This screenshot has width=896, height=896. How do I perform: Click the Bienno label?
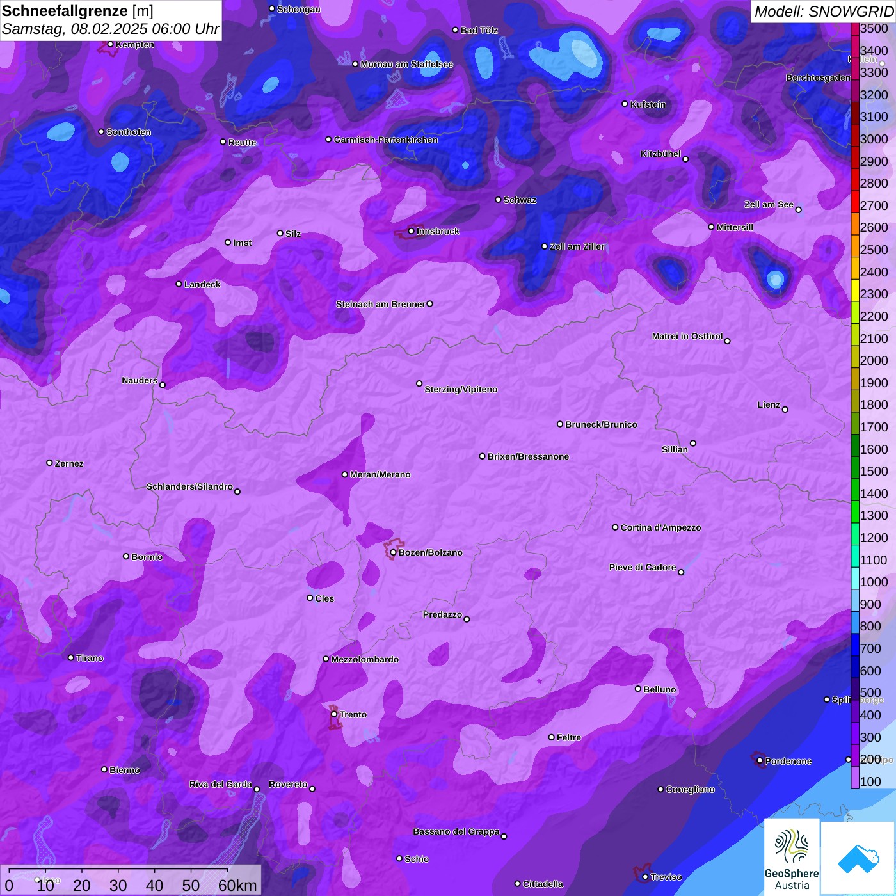(124, 770)
